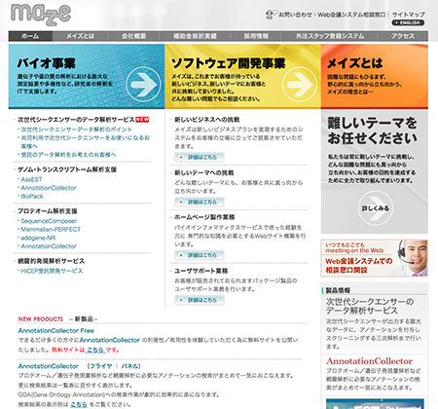Click the ホームページ製作業務 heading
This screenshot has height=409, width=438.
click(204, 217)
